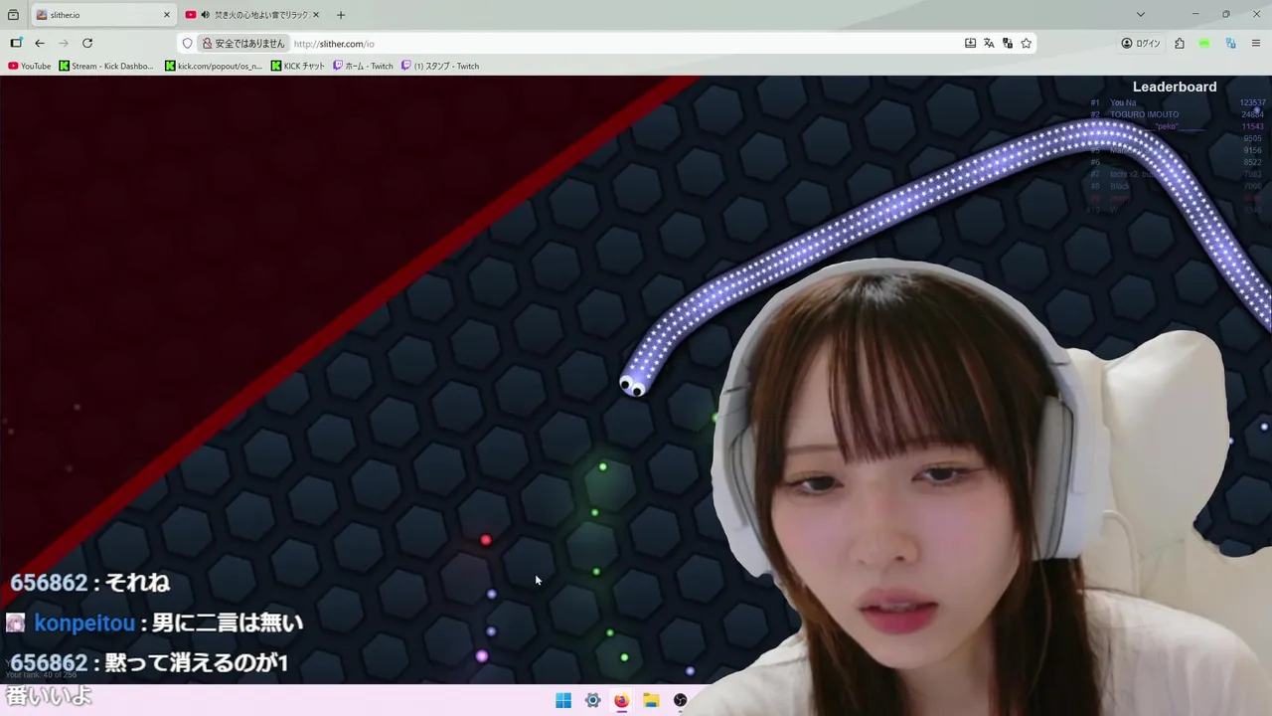Expand the list all tabs chevron

(1141, 15)
